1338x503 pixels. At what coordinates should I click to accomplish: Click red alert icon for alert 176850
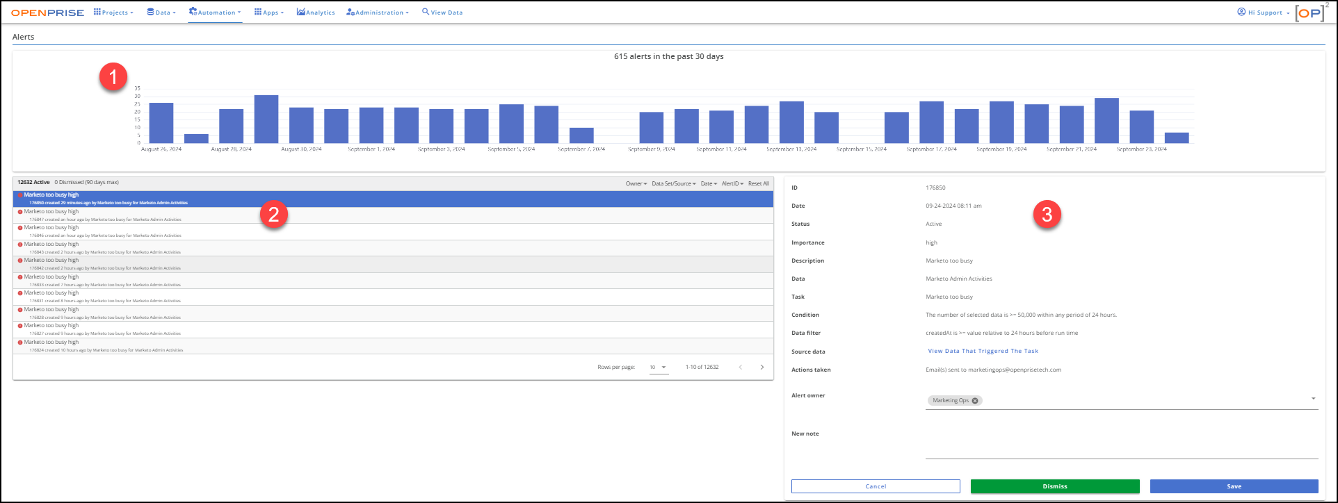20,195
